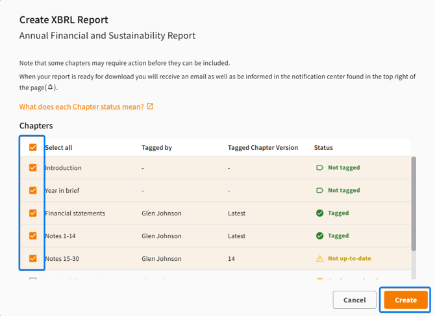Screen dimensions: 435x316
Task: Click the Not tagged icon for Year in brief
Action: 319,190
